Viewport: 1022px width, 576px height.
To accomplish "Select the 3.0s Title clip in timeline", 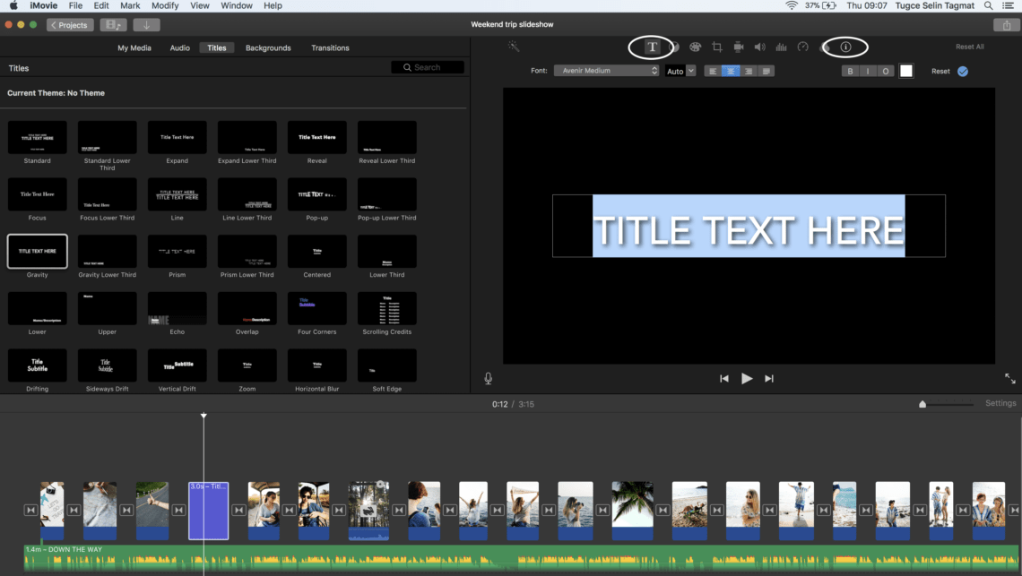I will tap(209, 511).
